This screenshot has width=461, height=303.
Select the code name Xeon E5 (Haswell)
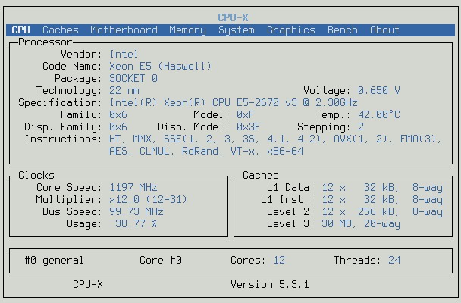click(x=160, y=67)
